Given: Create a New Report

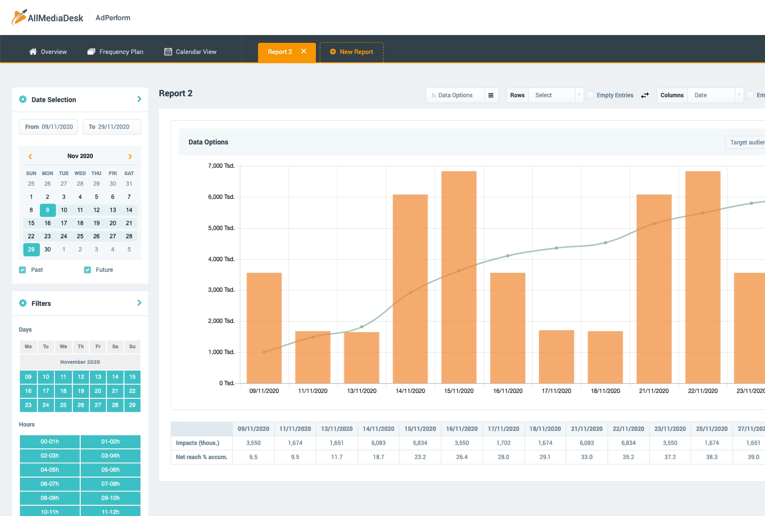Looking at the screenshot, I should (x=351, y=52).
